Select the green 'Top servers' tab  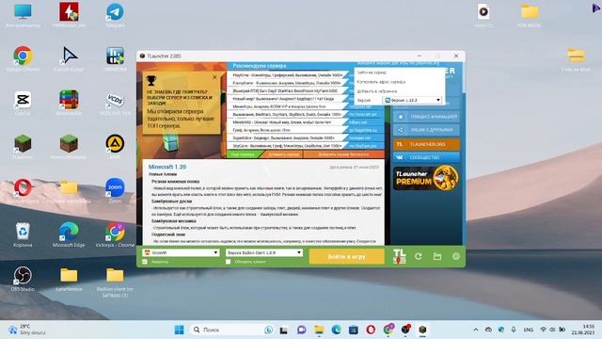pos(243,154)
